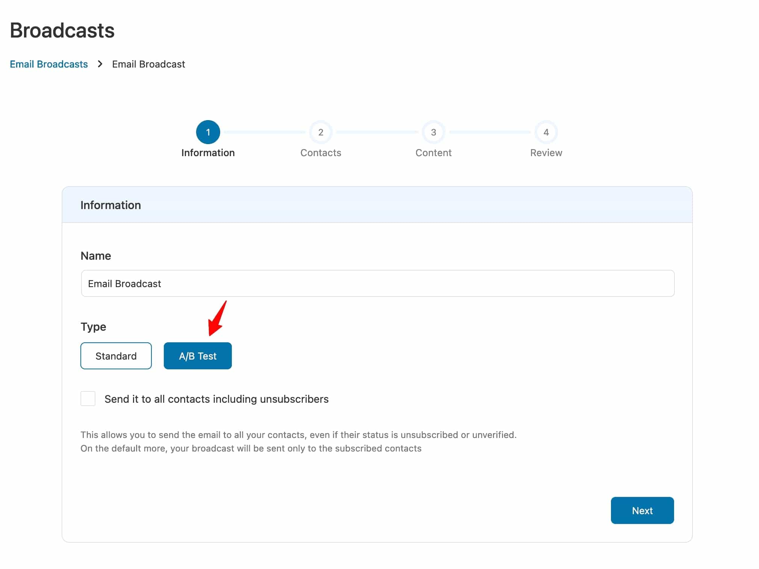The width and height of the screenshot is (759, 569).
Task: Click the Information step icon
Action: click(207, 131)
